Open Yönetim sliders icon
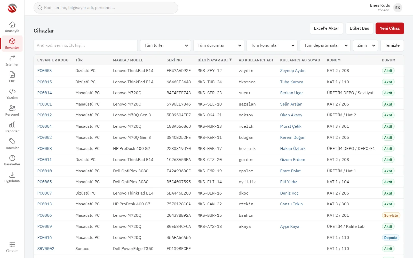The image size is (413, 258). [x=12, y=244]
